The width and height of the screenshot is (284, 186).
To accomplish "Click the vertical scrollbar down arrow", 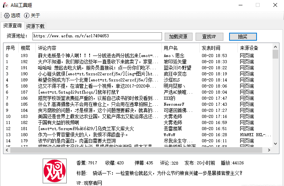I will (276, 144).
